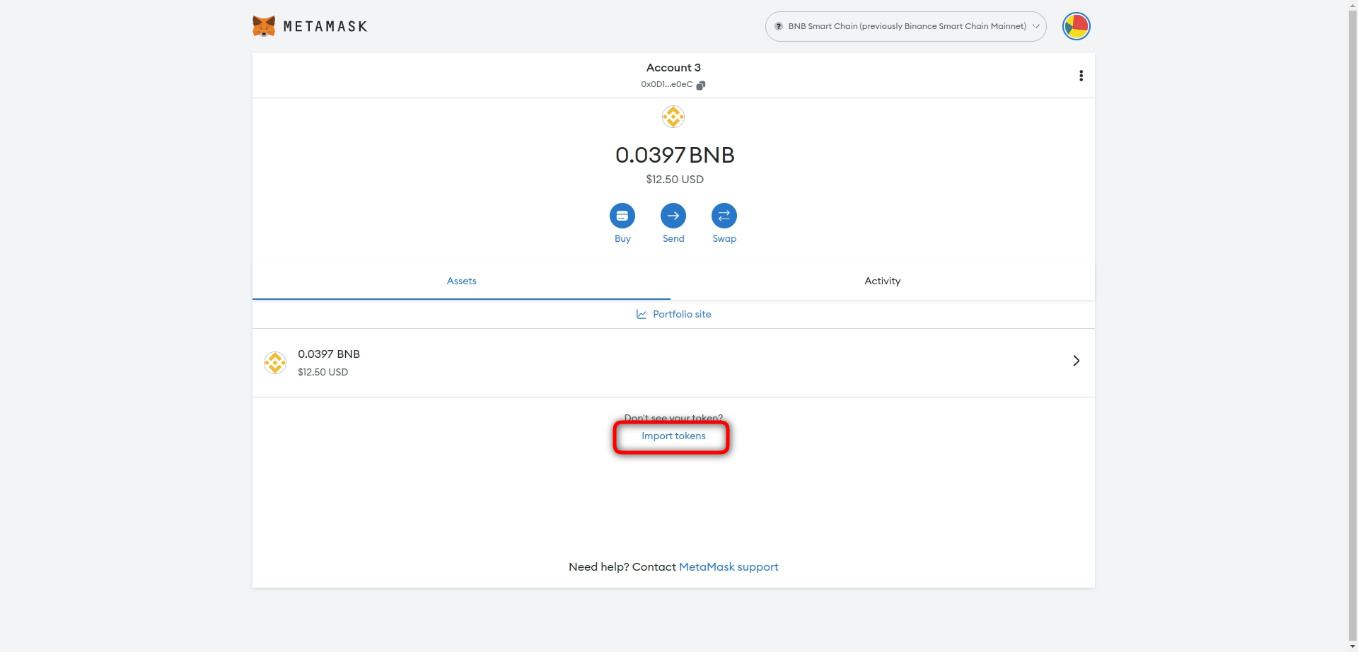Switch to the Assets tab
Image resolution: width=1358 pixels, height=652 pixels.
pyautogui.click(x=461, y=281)
